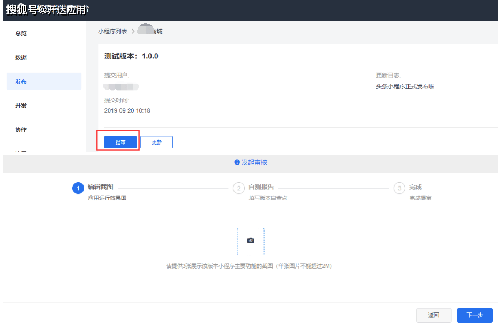The width and height of the screenshot is (498, 328).
Task: Submit for review with the 提审 button
Action: 120,142
